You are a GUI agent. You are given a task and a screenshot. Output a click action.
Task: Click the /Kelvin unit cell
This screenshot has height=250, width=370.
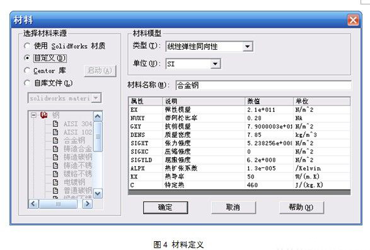(308, 169)
